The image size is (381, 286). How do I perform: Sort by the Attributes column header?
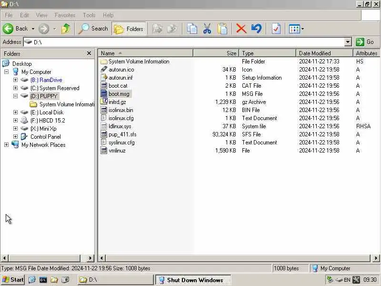pyautogui.click(x=366, y=53)
